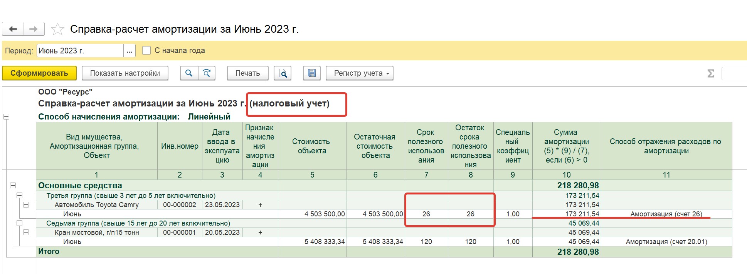
Task: Select inventory number 00-000002
Action: coord(180,205)
